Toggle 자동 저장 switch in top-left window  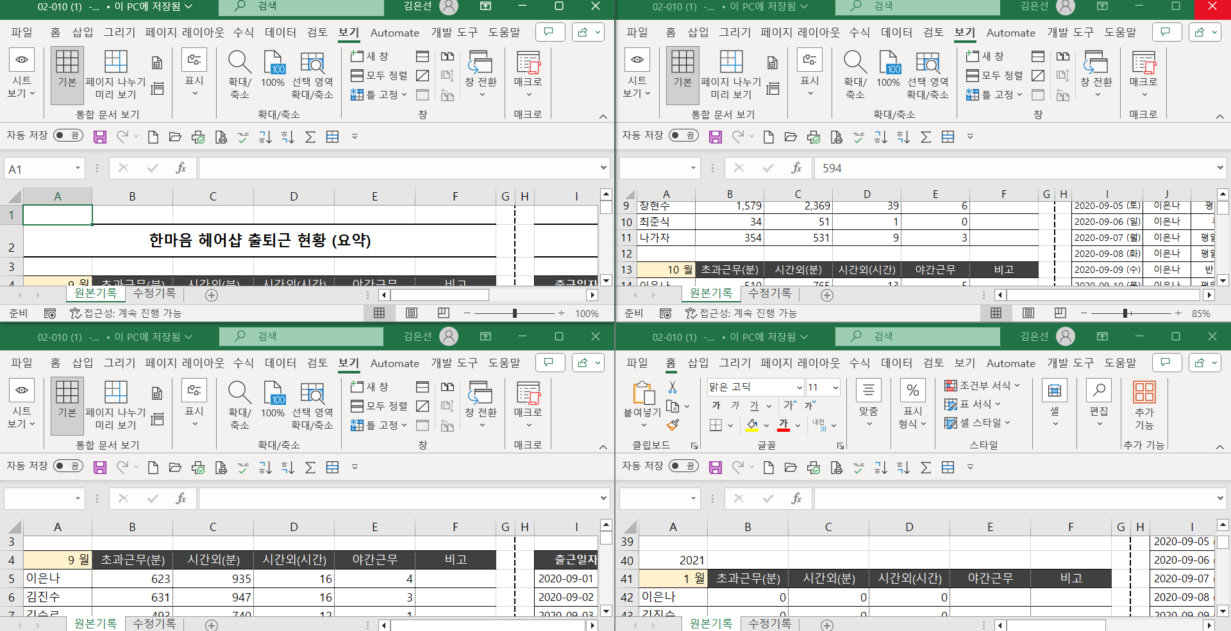[68, 135]
